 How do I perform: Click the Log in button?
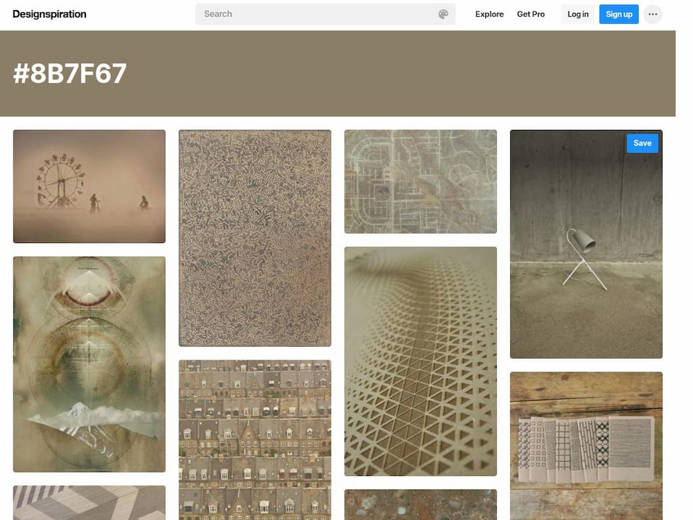point(577,14)
